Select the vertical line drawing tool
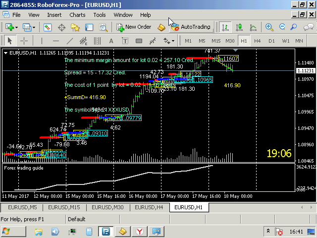 coord(41,41)
